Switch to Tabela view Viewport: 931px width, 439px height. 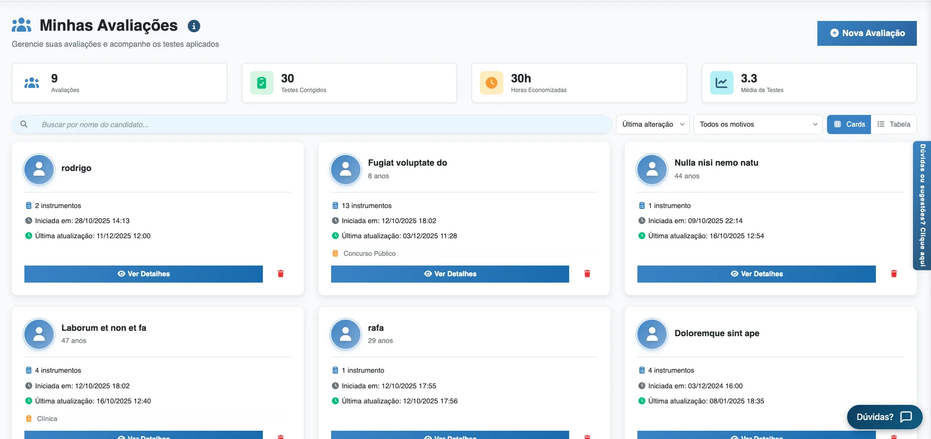(893, 124)
